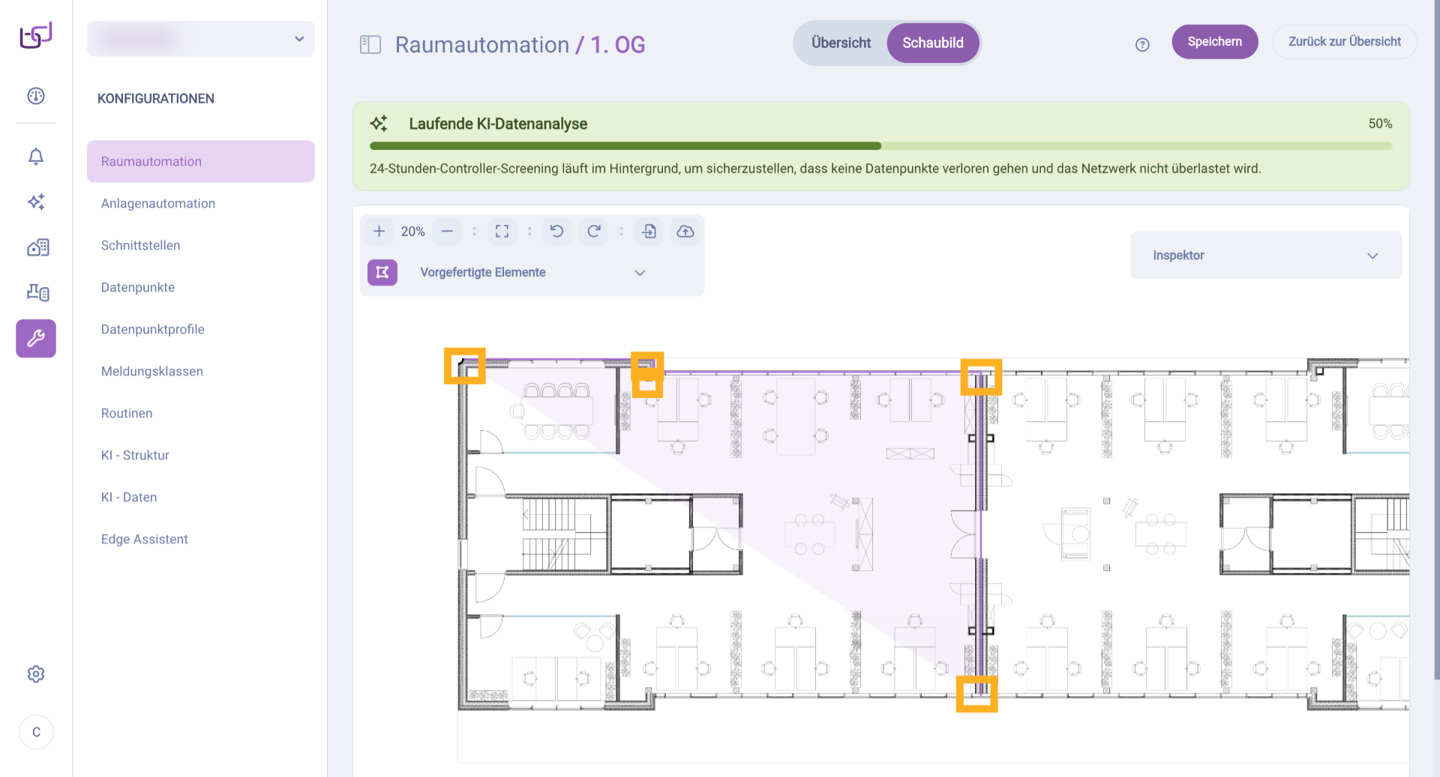Viewport: 1440px width, 777px height.
Task: Expand the Vorgefertigte Elemente dropdown
Action: click(640, 273)
